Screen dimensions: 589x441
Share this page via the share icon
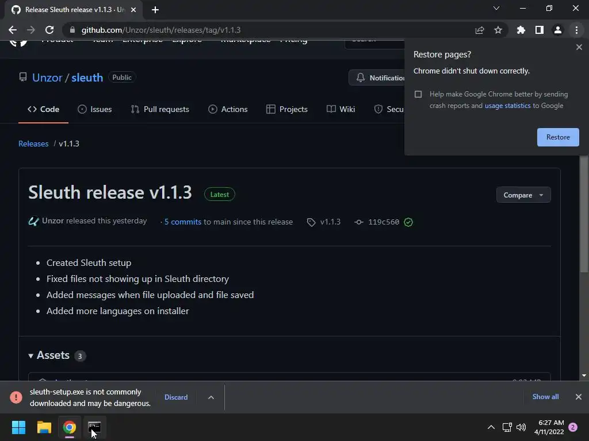(x=480, y=30)
